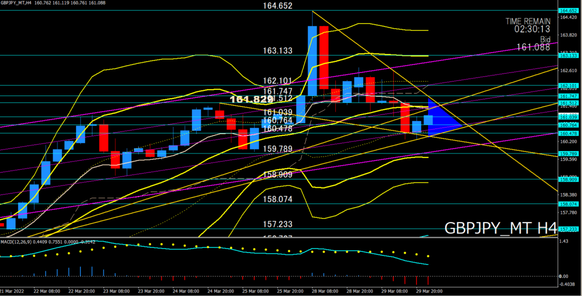This screenshot has height=296, width=582.
Task: Select the 162.101 on-chart level label
Action: pos(277,81)
